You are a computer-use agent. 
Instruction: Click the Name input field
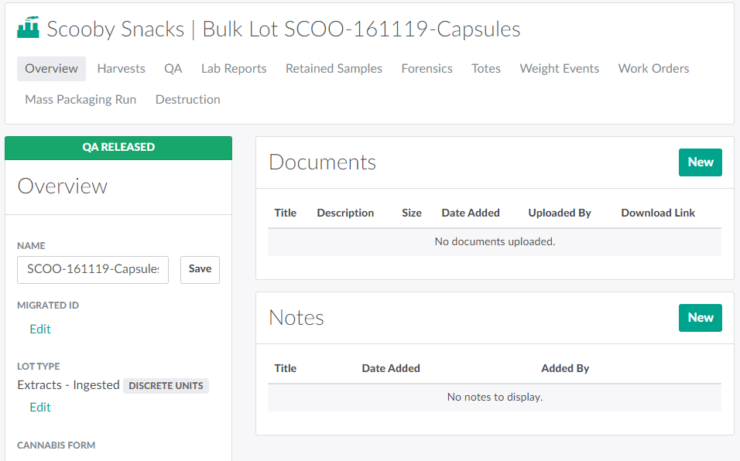coord(93,269)
